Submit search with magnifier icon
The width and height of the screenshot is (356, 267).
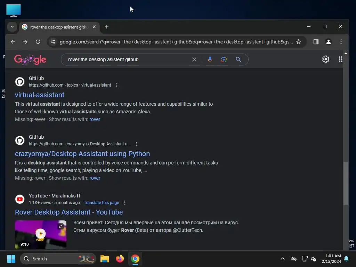[238, 59]
